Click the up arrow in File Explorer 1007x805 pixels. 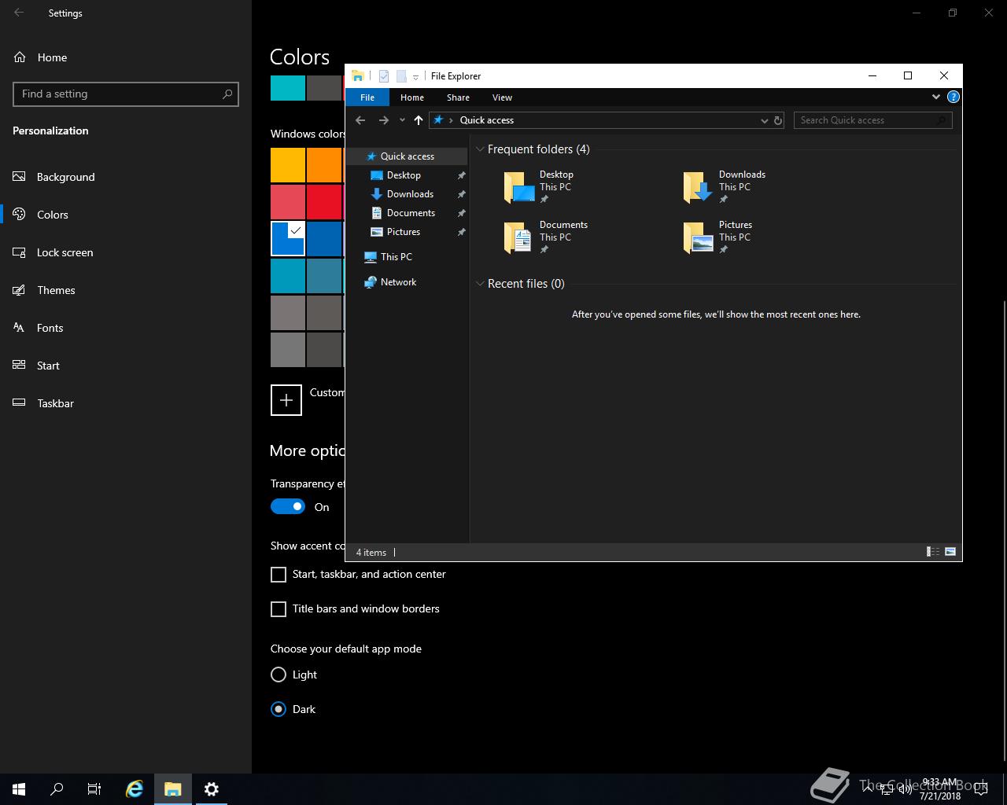(418, 120)
